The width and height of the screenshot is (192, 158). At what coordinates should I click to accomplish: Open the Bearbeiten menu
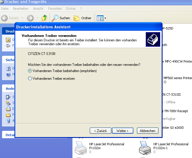[21, 9]
